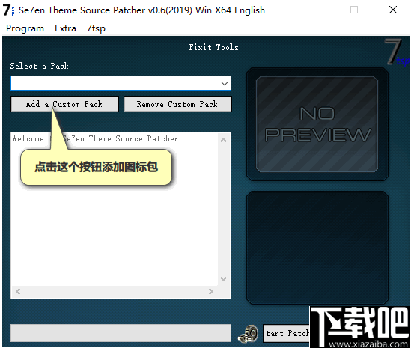
Task: Click the 7tsp logo in top-right corner
Action: pyautogui.click(x=396, y=52)
